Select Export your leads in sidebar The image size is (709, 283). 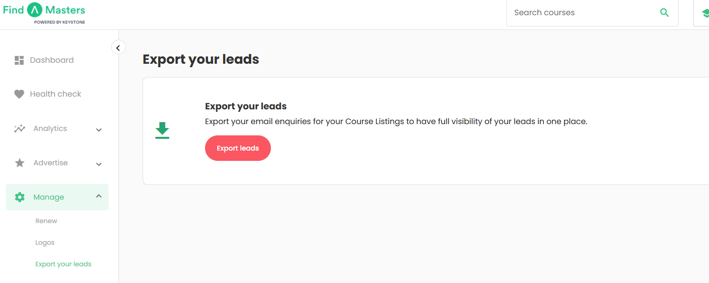[63, 264]
